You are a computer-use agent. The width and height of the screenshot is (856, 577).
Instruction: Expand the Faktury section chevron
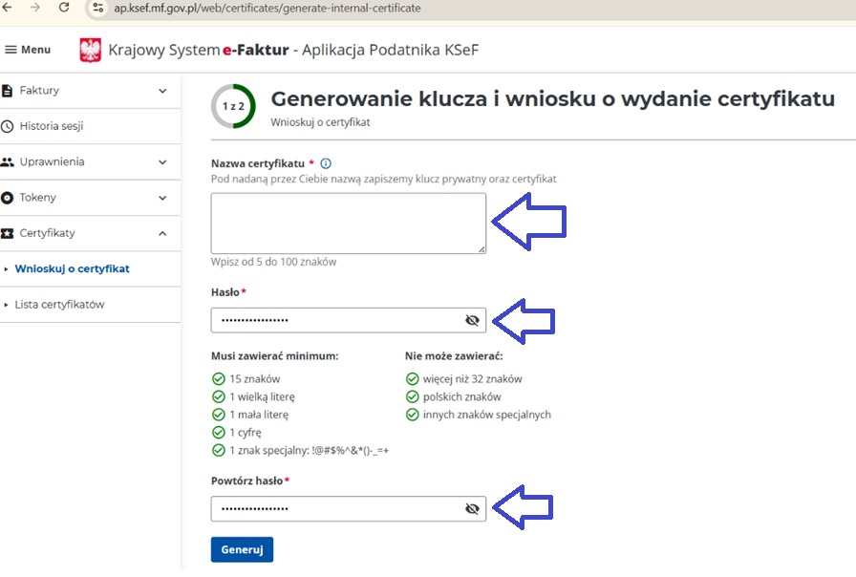(x=162, y=91)
